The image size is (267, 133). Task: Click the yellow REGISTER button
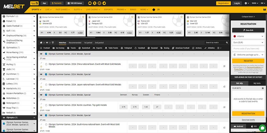click(248, 61)
